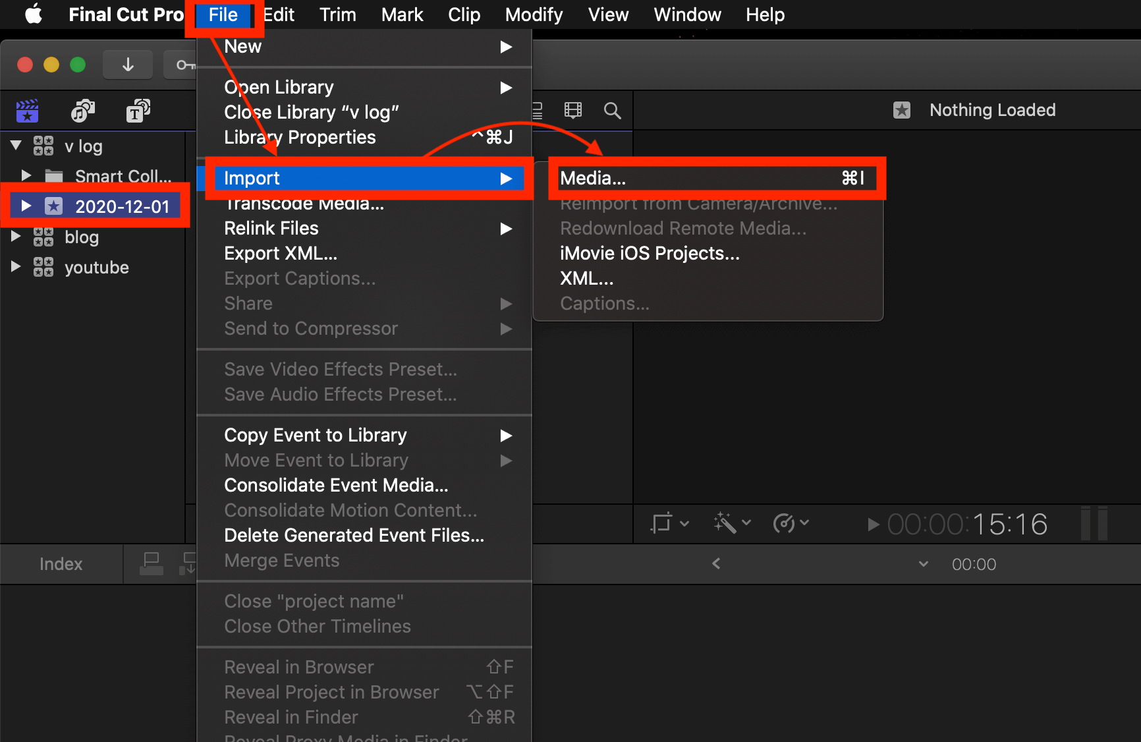Click the viewer timecode display
The height and width of the screenshot is (742, 1141).
(x=967, y=525)
